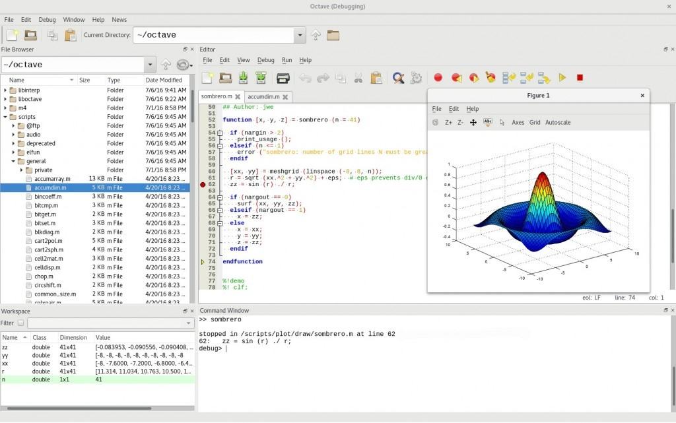Select the pan tool in Figure 1
This screenshot has height=423, width=676.
click(473, 122)
